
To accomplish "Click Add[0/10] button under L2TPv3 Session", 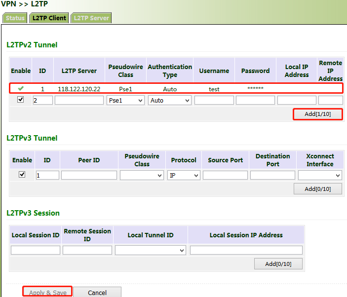I will click(x=278, y=264).
